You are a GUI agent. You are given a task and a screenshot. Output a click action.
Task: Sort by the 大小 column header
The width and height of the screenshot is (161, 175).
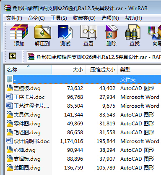[x=69, y=69]
